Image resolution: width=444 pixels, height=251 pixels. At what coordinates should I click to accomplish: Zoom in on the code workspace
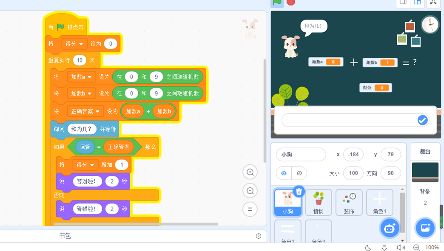point(250,172)
